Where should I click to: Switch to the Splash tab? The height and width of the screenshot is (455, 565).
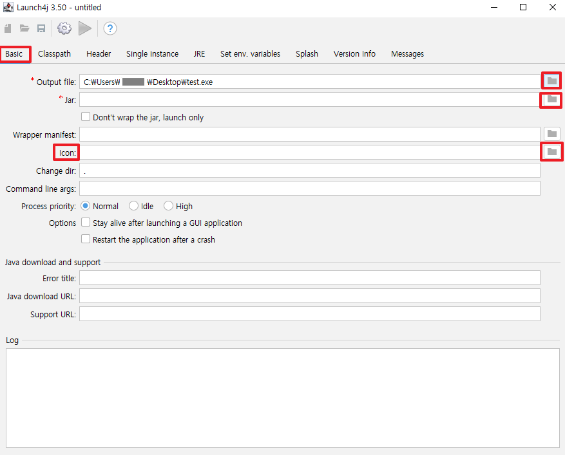(x=307, y=54)
